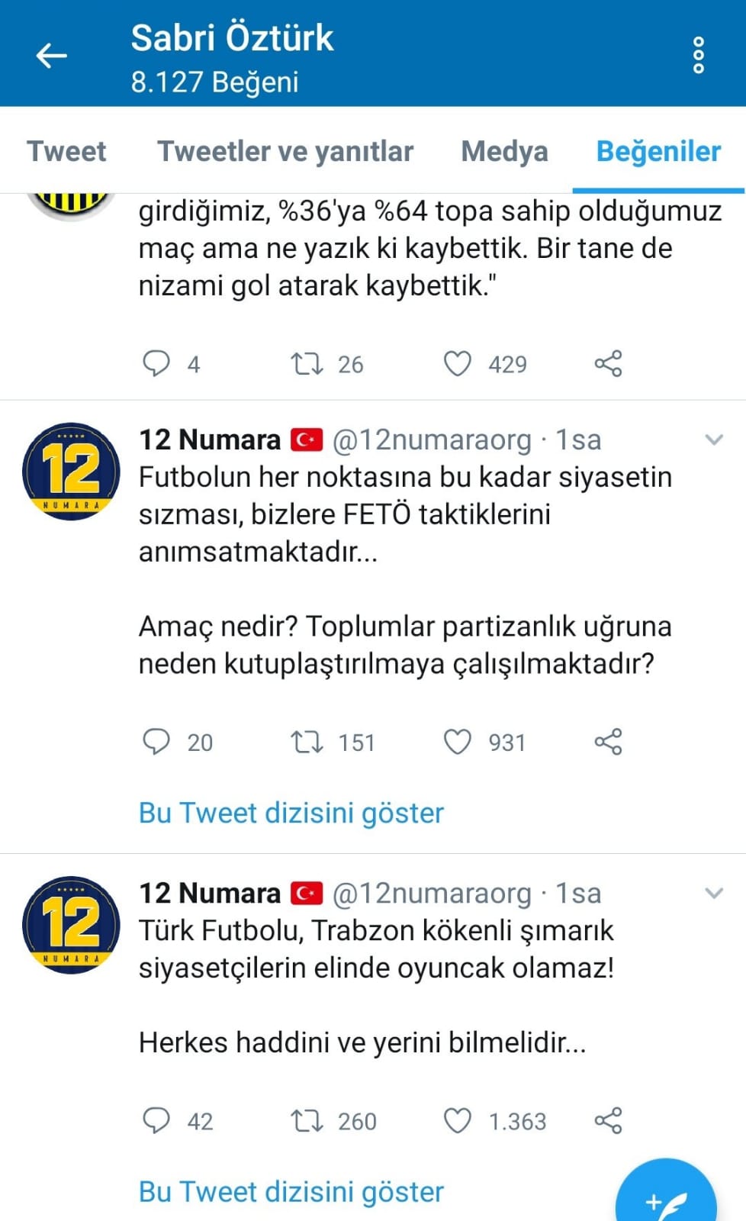This screenshot has width=746, height=1221.
Task: Reply to the 12 Numara FETÖ tweet
Action: pyautogui.click(x=157, y=742)
